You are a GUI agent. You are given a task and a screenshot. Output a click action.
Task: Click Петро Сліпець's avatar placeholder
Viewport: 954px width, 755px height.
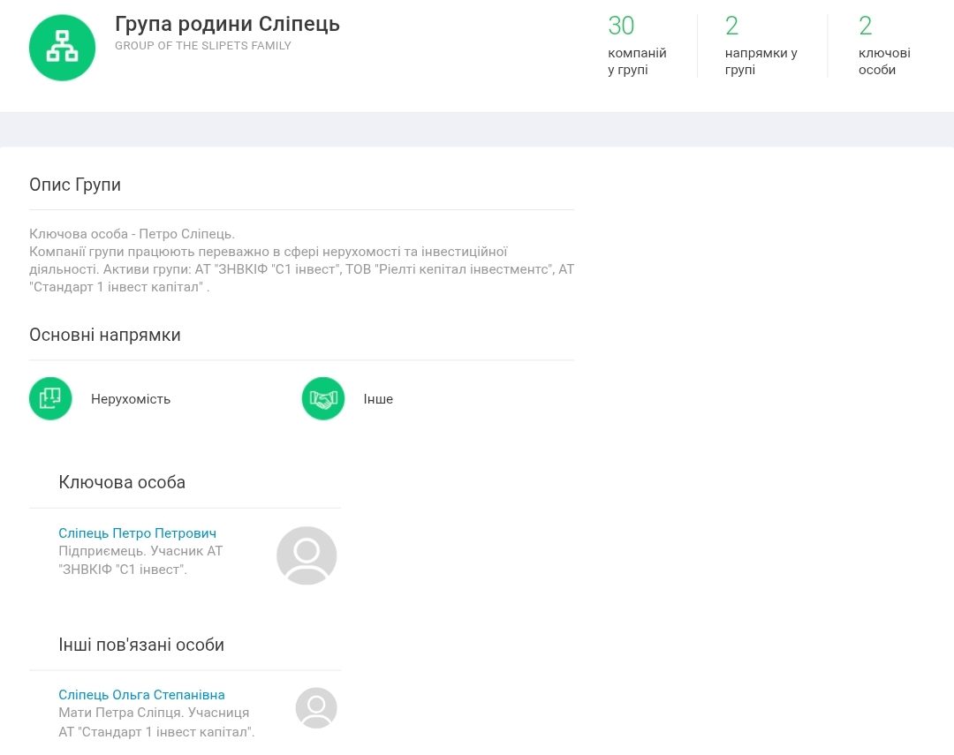[307, 555]
